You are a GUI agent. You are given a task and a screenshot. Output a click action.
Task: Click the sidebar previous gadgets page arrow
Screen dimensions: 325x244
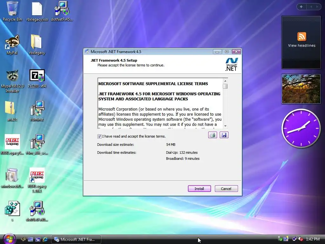coord(311,7)
